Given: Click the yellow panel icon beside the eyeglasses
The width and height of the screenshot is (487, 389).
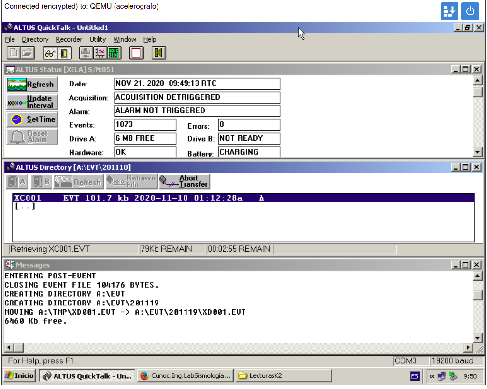Looking at the screenshot, I should [64, 53].
